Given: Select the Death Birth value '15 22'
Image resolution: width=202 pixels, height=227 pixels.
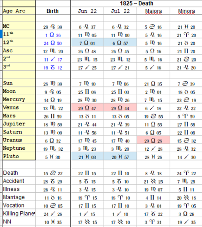Looking at the screenshot, I should (53, 173).
